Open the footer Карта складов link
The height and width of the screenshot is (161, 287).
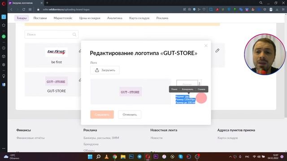click(x=228, y=138)
